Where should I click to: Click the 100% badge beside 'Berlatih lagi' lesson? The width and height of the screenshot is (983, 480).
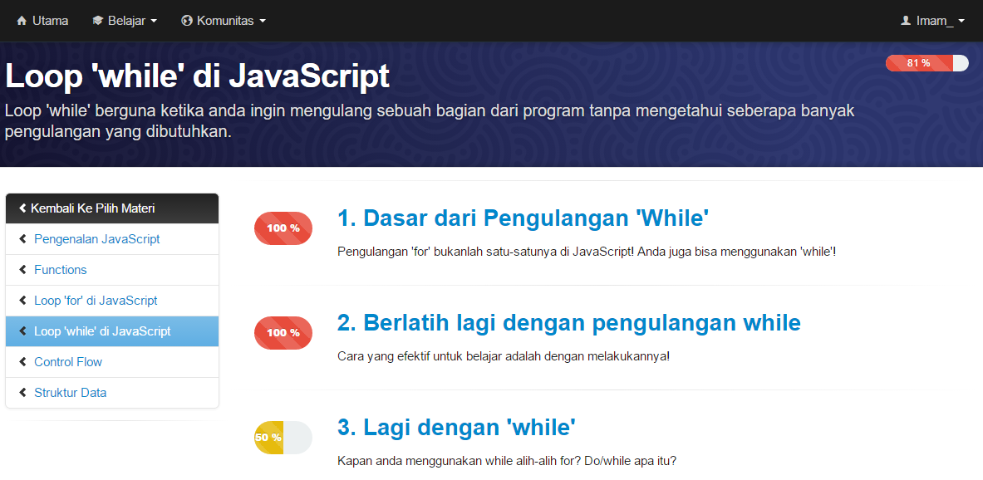(283, 332)
